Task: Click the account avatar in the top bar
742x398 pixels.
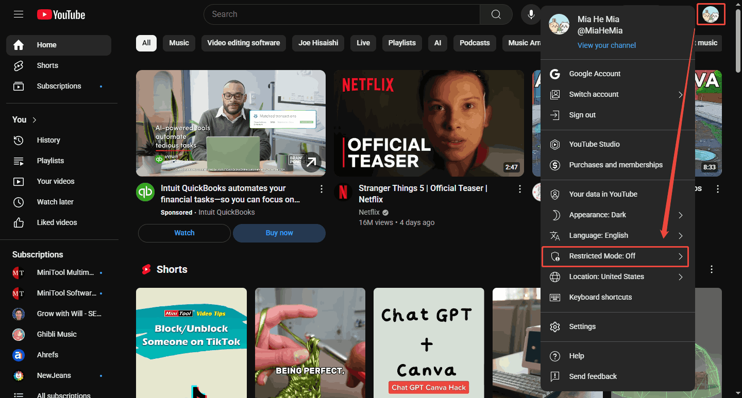Action: (711, 14)
